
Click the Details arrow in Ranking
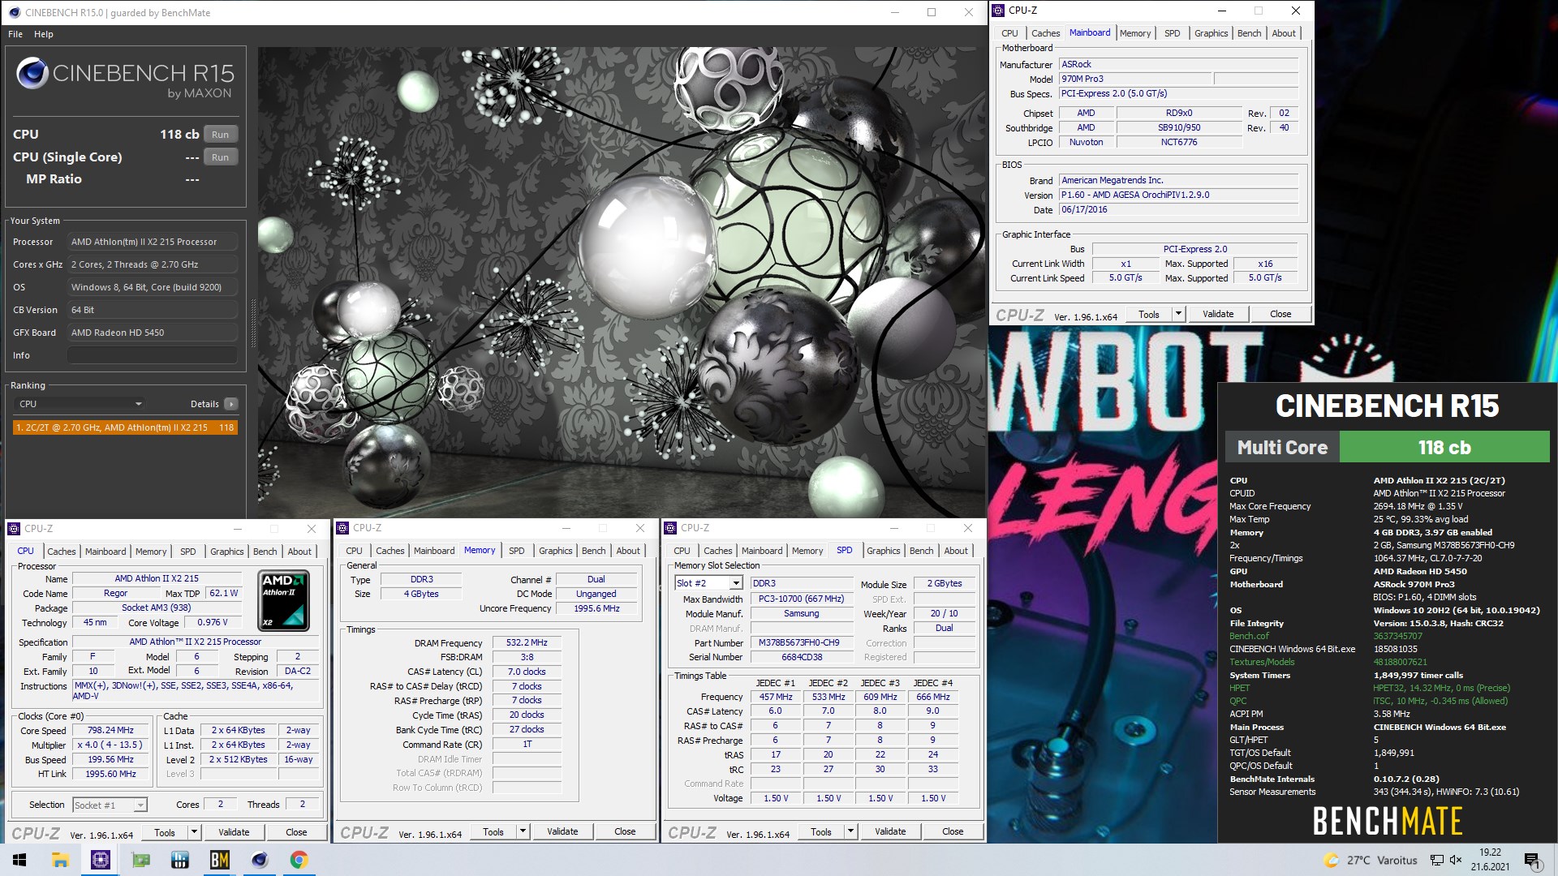click(231, 404)
